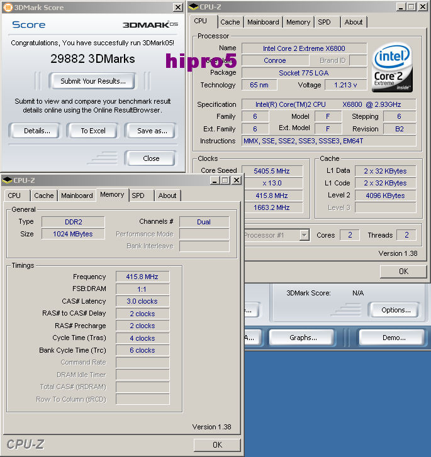This screenshot has height=457, width=431.
Task: Open 3DMark Options button
Action: click(x=395, y=310)
